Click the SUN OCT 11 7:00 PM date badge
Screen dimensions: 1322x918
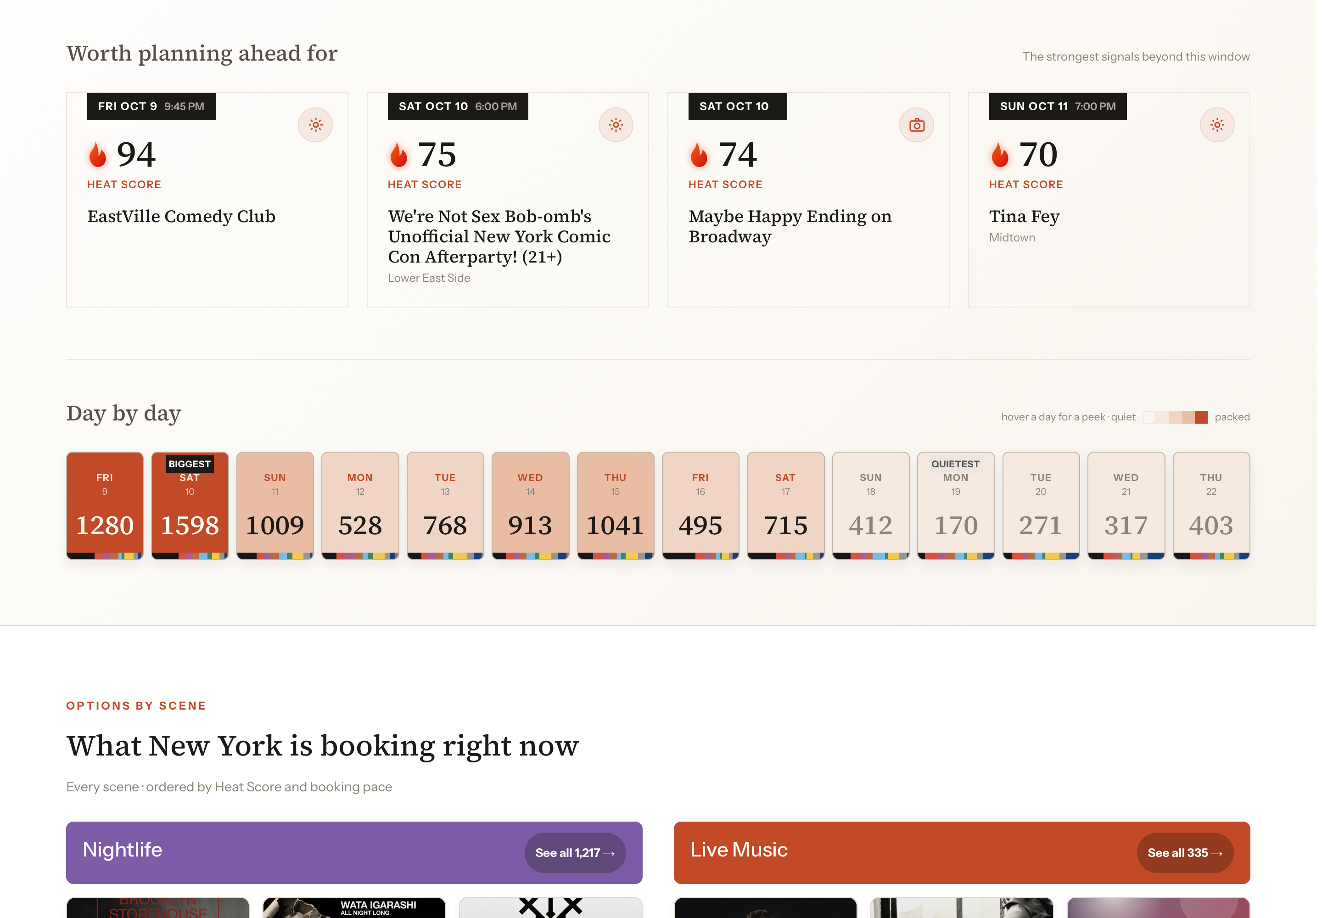coord(1057,106)
